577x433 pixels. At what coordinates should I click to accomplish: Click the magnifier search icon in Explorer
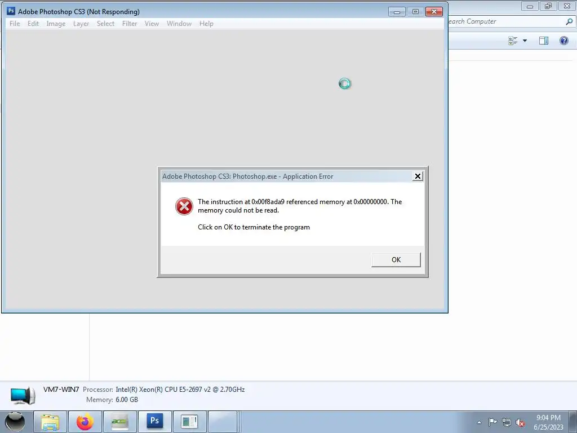tap(569, 21)
